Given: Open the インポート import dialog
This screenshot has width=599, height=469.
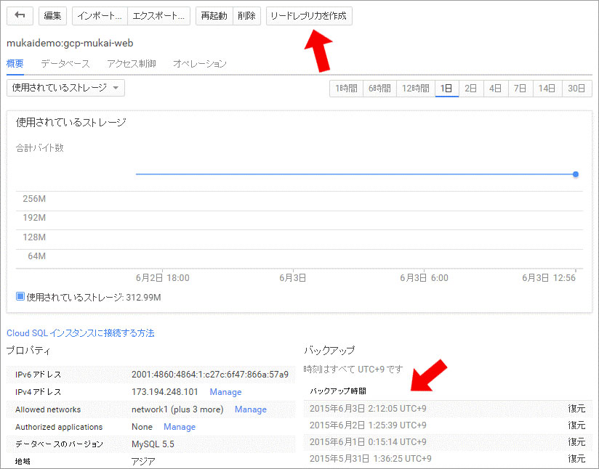Looking at the screenshot, I should [x=100, y=16].
